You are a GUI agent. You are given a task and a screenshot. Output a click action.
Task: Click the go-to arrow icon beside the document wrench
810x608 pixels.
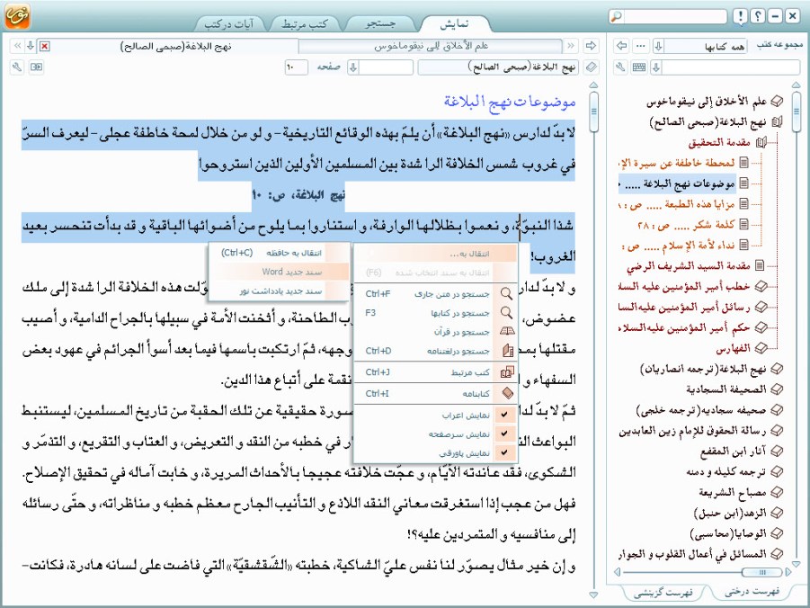point(36,67)
